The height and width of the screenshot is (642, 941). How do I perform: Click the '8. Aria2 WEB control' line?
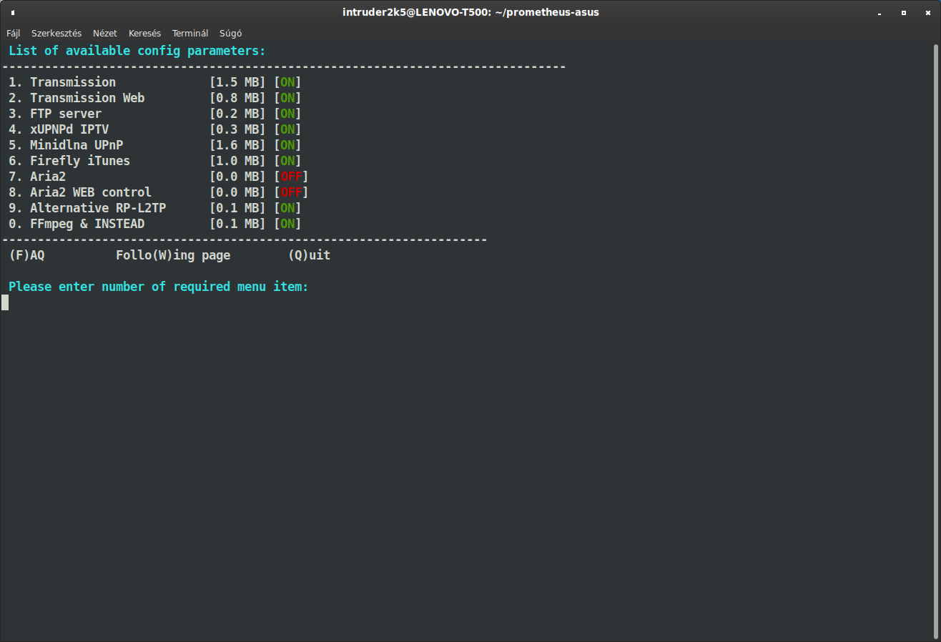159,192
